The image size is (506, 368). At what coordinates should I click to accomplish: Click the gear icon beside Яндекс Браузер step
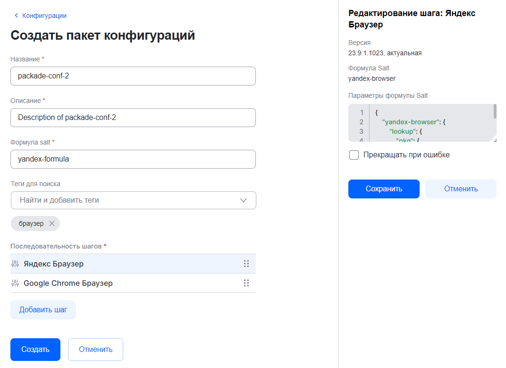coord(15,264)
